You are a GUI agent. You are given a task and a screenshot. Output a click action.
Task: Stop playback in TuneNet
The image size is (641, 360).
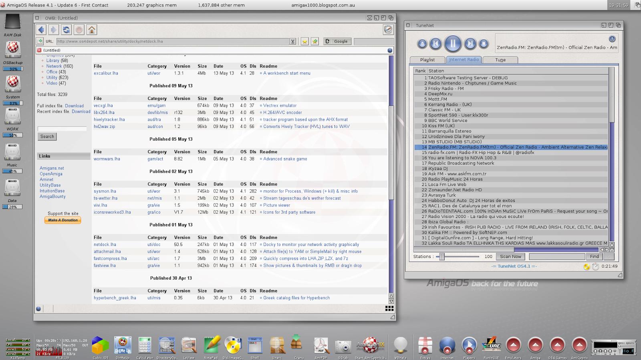pyautogui.click(x=484, y=44)
